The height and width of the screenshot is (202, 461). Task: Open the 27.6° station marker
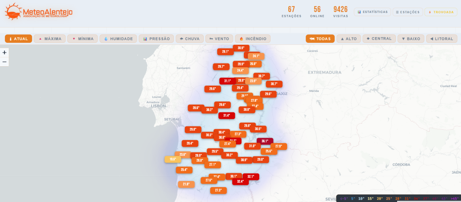pyautogui.click(x=209, y=180)
